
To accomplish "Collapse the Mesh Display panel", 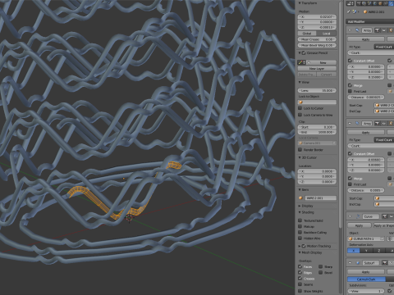I will click(x=300, y=252).
